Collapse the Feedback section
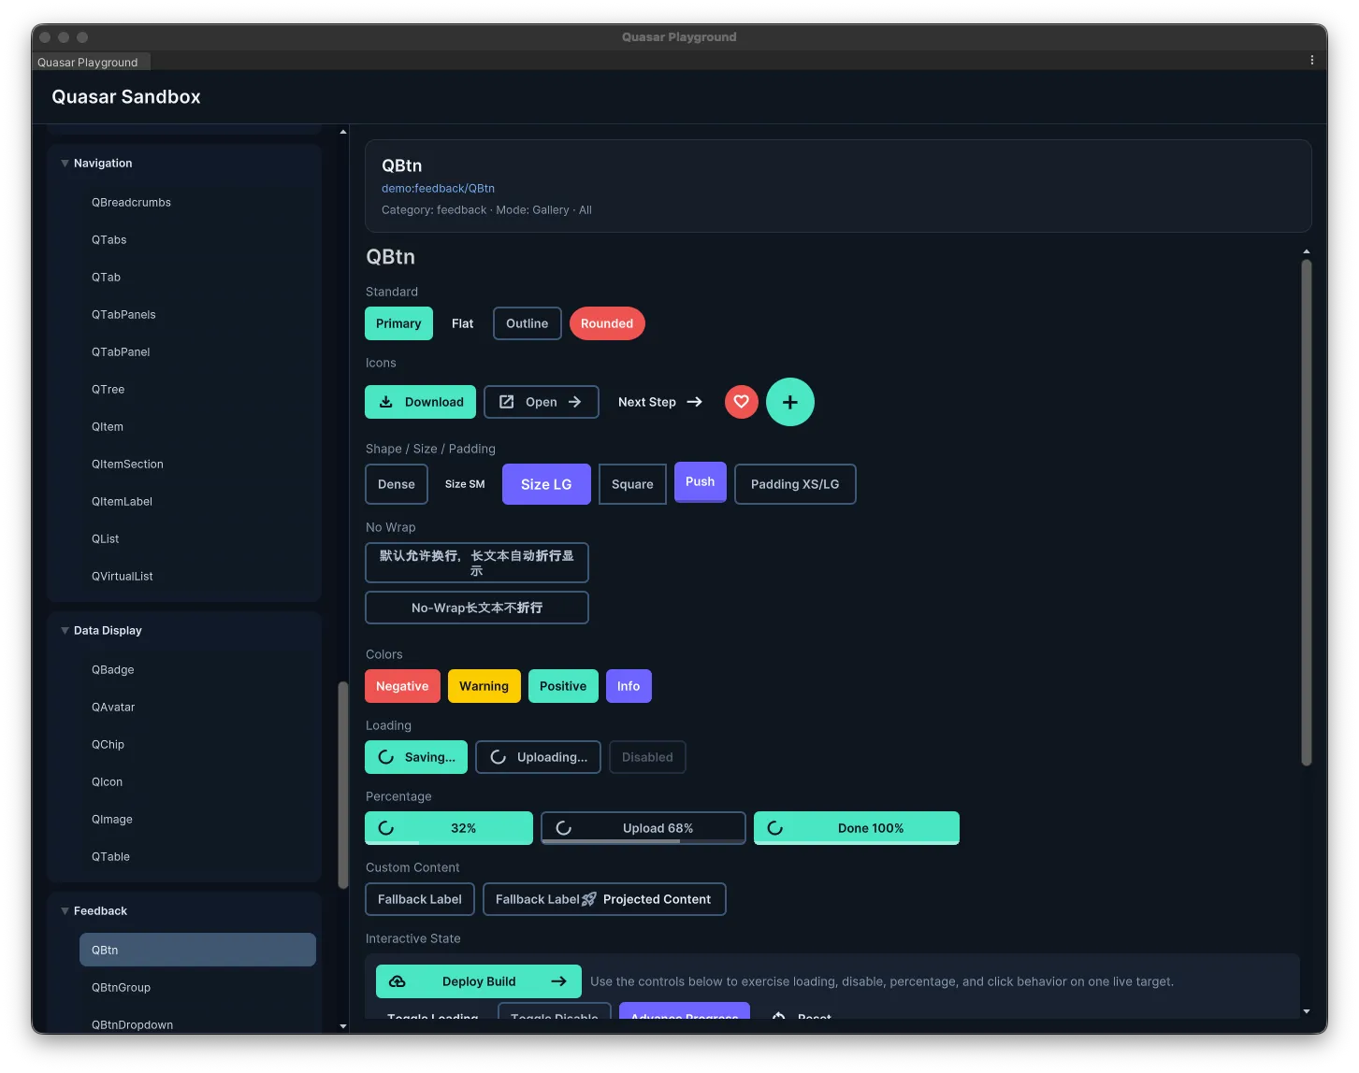 point(65,911)
